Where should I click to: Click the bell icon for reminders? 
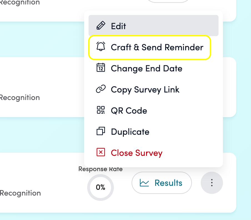[101, 47]
